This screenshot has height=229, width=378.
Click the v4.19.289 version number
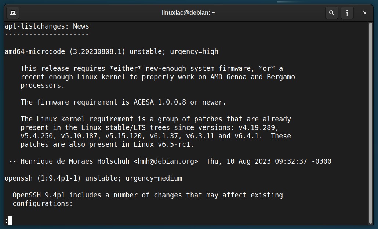[257, 127]
